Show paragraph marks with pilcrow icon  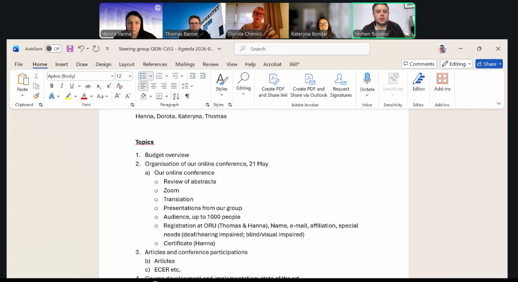point(187,96)
